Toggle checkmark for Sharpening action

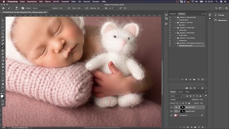tap(170, 40)
